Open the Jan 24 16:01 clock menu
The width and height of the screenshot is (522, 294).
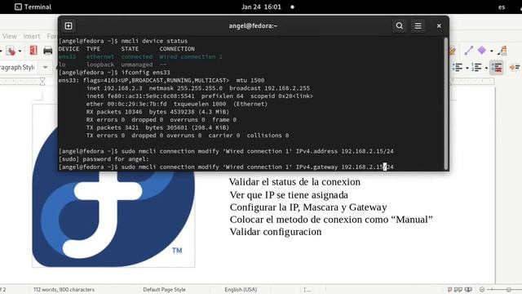tap(261, 7)
